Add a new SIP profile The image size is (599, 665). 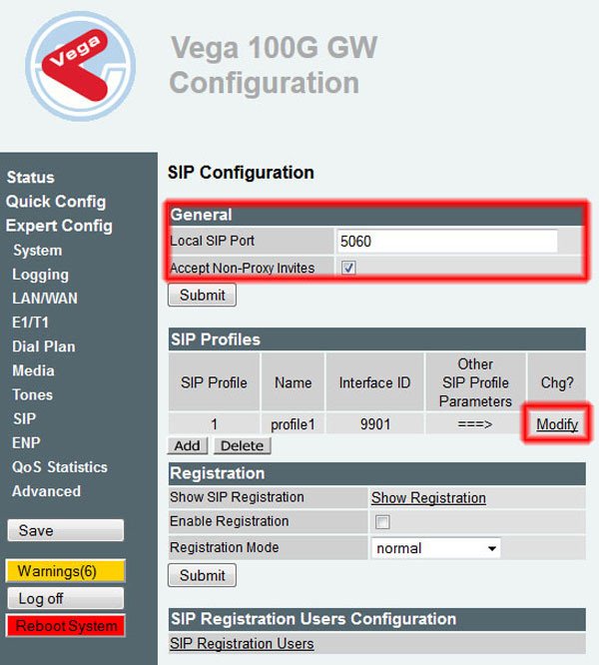coord(188,445)
